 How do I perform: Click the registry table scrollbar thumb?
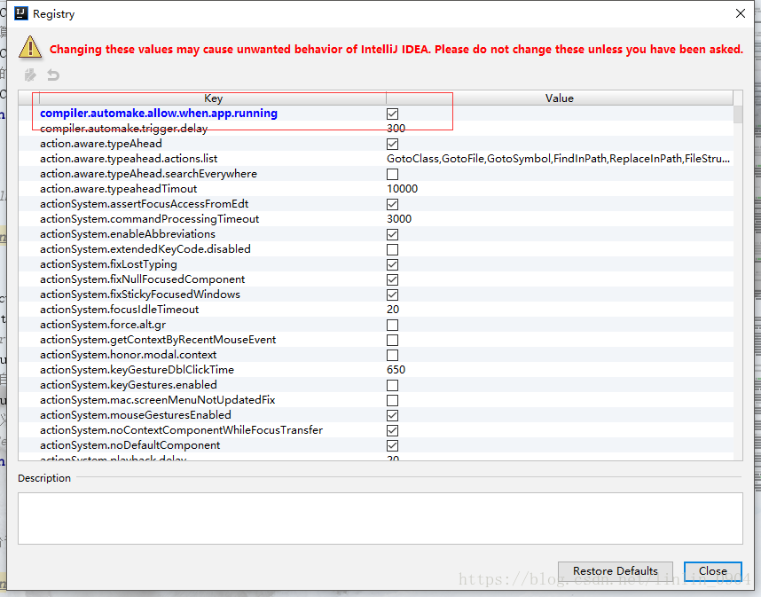[738, 114]
